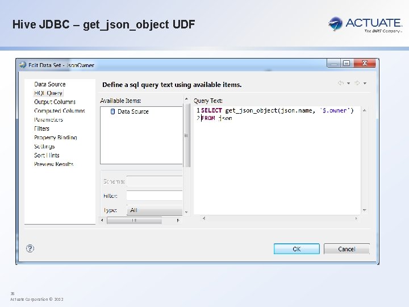This screenshot has height=307, width=409.
Task: Click Available Items horizontal scroll left arrow
Action: (x=102, y=221)
